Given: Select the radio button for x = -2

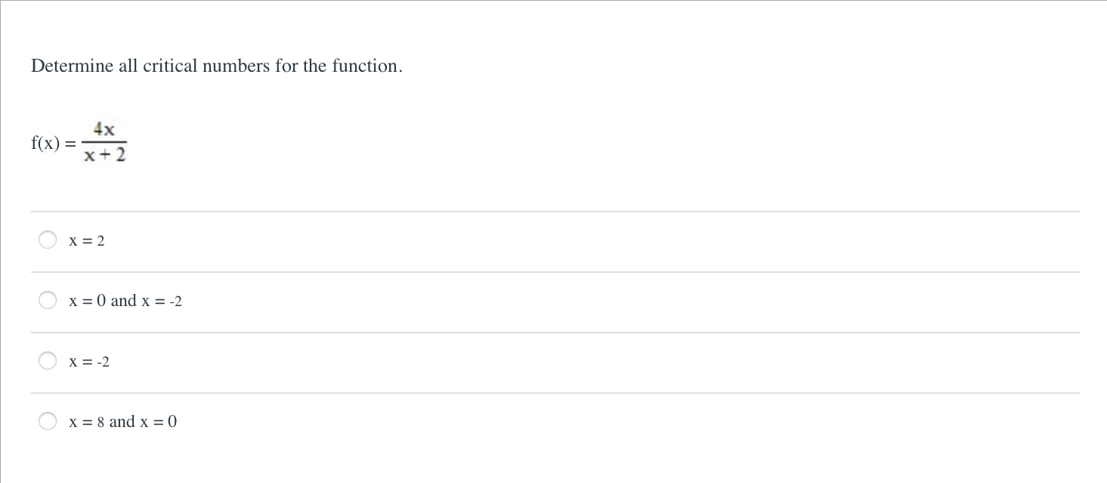Looking at the screenshot, I should point(48,361).
